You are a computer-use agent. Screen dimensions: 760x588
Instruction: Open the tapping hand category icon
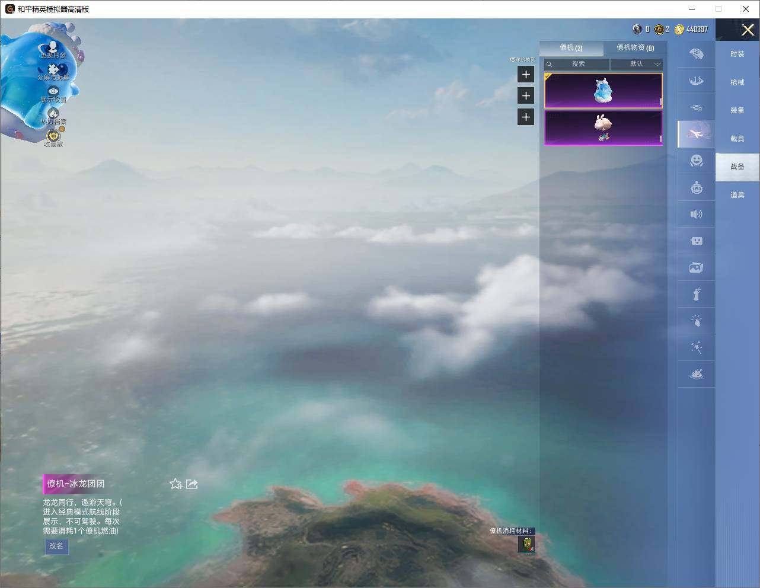click(x=697, y=321)
